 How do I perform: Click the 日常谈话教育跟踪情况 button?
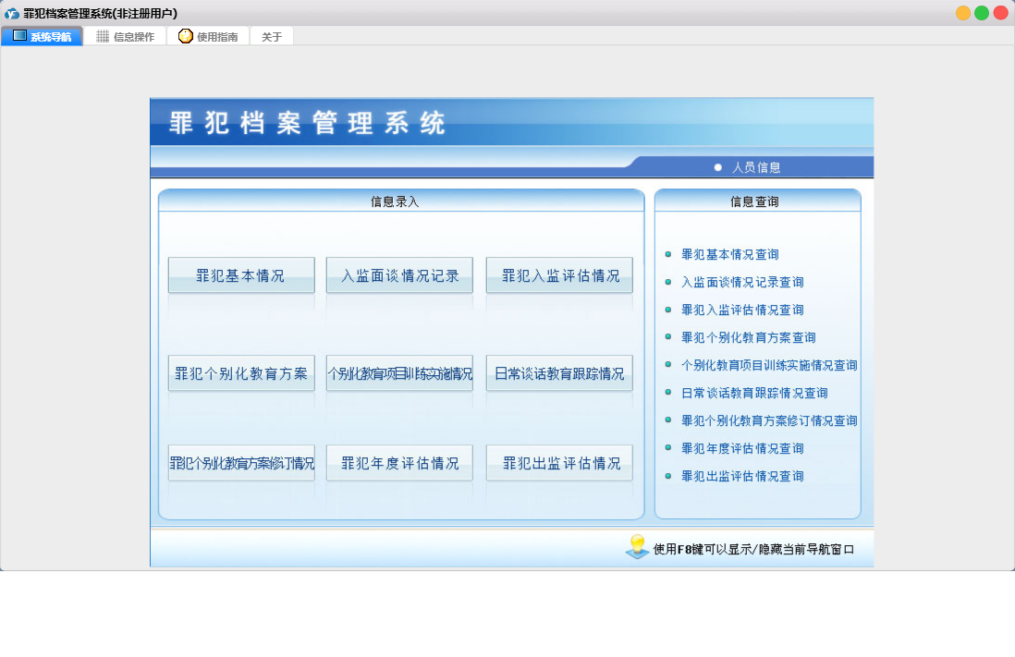(x=559, y=373)
